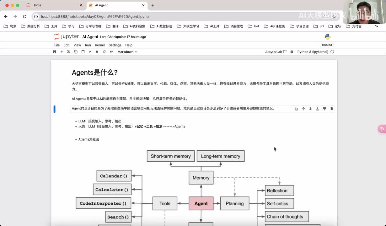Close the AI Agent browser tab

click(143, 5)
